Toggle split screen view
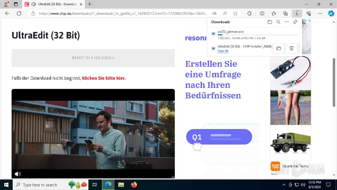 pyautogui.click(x=262, y=13)
